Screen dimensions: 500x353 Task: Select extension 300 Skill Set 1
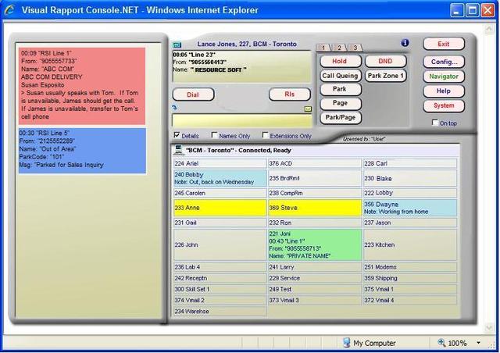pos(220,289)
